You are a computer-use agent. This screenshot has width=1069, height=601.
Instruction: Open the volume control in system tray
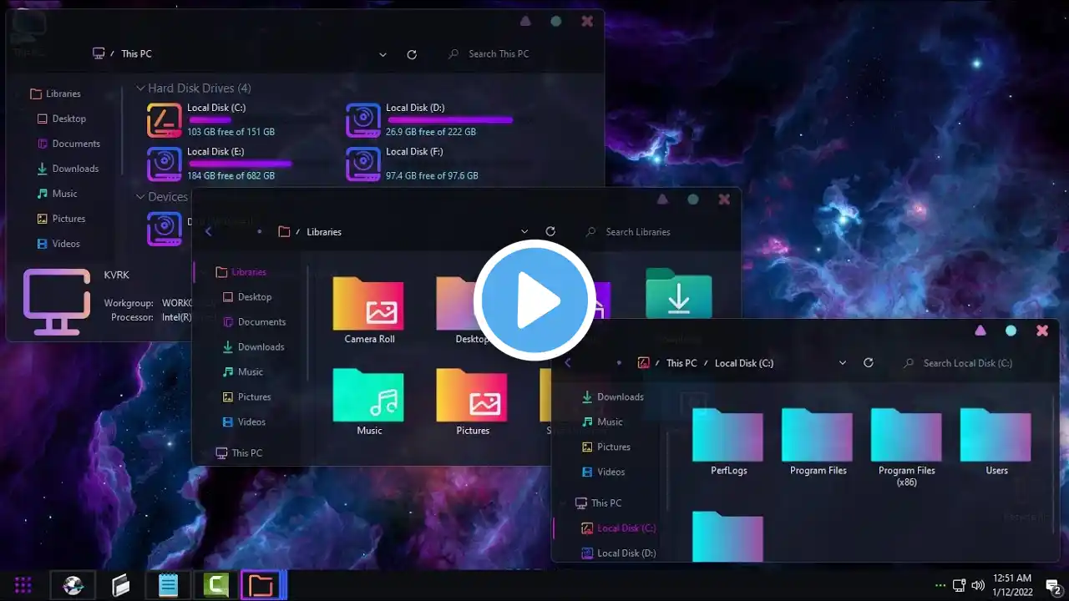[978, 585]
